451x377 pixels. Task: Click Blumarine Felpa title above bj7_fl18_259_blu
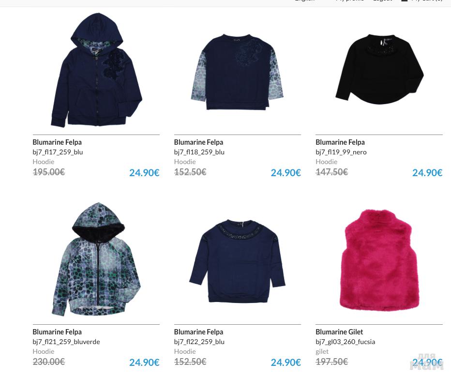(198, 142)
